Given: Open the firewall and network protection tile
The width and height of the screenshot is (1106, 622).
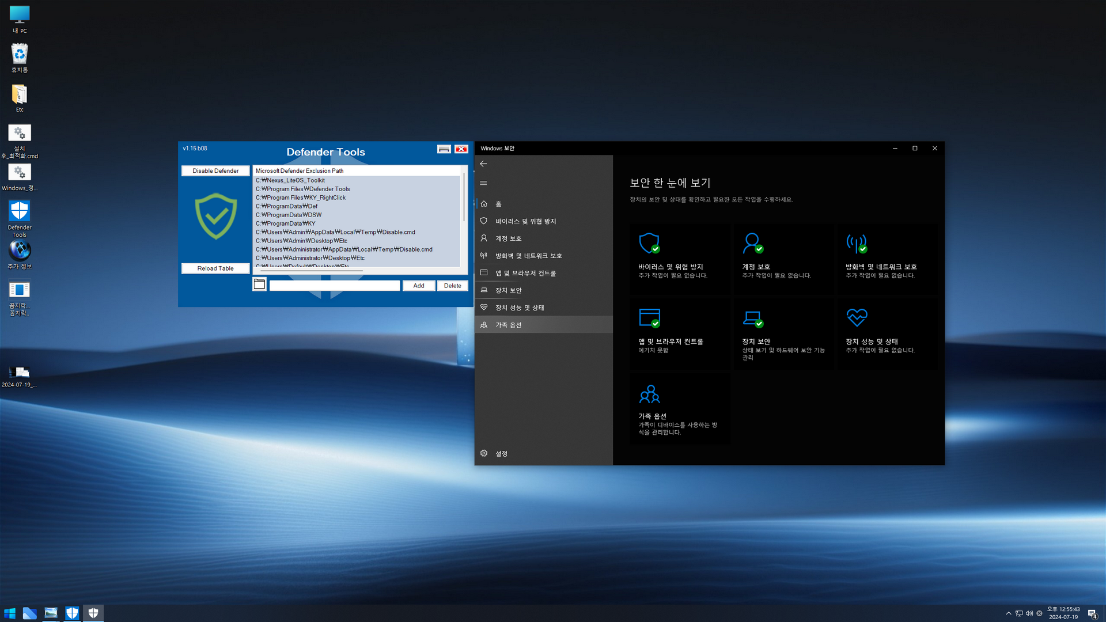Looking at the screenshot, I should pos(887,258).
